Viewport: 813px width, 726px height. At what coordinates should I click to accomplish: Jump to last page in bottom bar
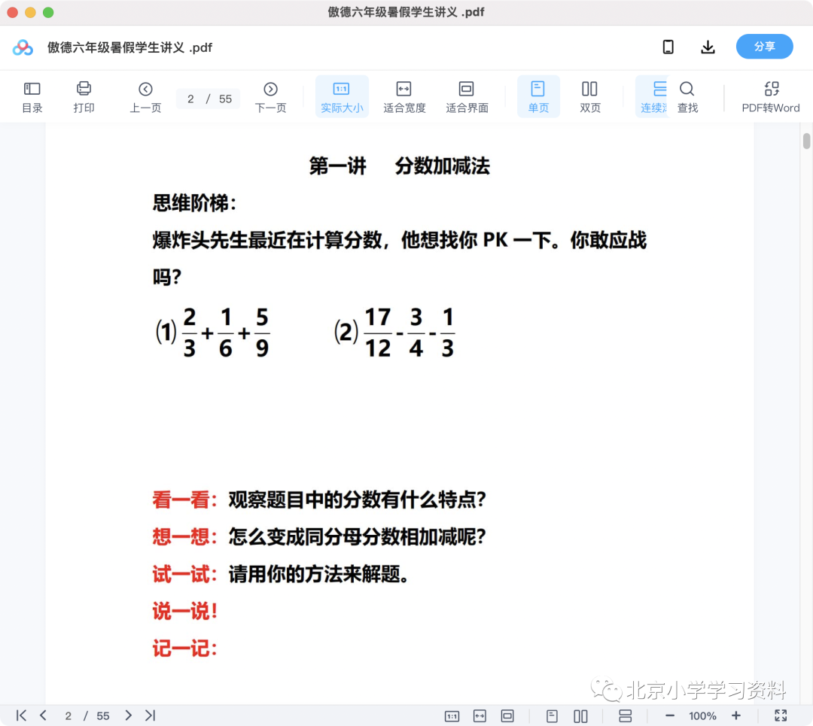coord(151,715)
